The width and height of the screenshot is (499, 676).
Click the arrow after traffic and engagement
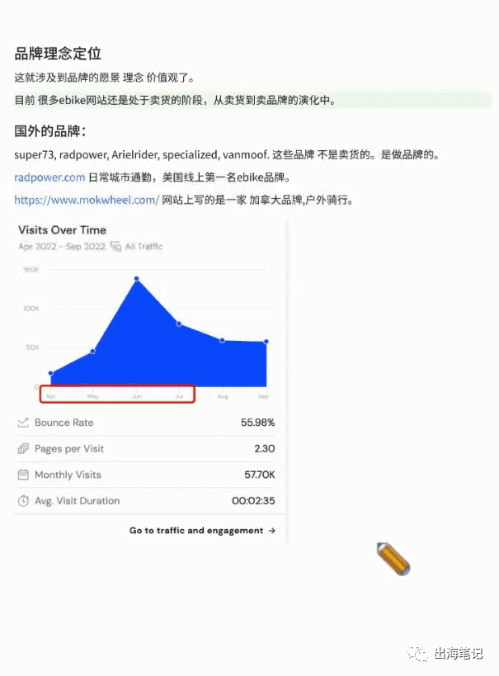tap(271, 531)
